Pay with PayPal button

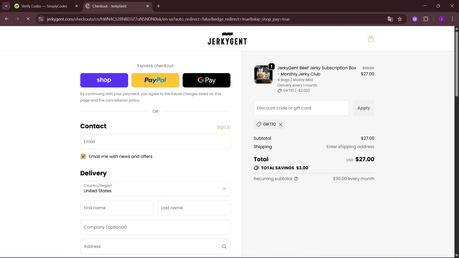pyautogui.click(x=155, y=80)
